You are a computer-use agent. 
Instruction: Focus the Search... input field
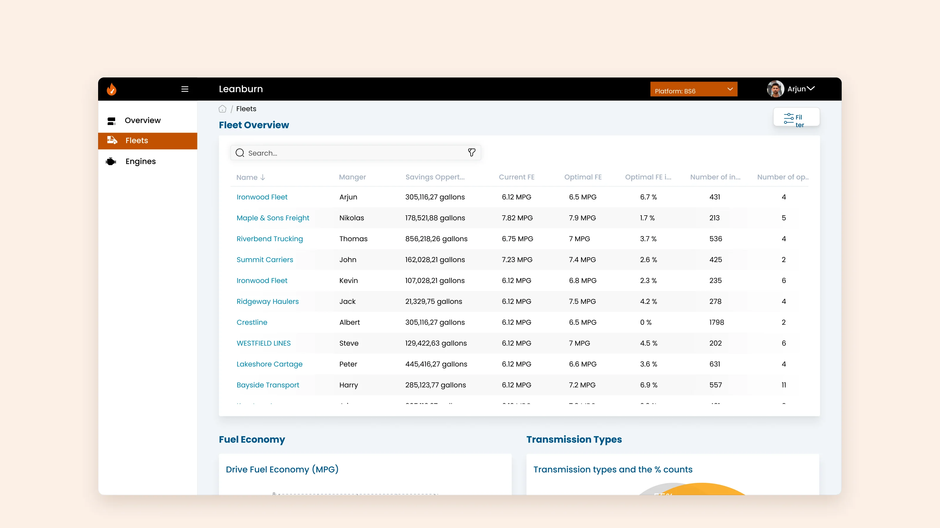click(355, 153)
